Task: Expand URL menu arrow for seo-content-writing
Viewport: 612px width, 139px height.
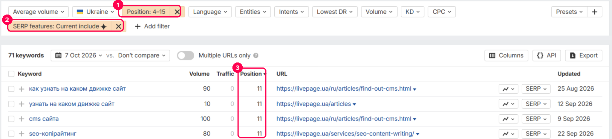Action: point(417,134)
